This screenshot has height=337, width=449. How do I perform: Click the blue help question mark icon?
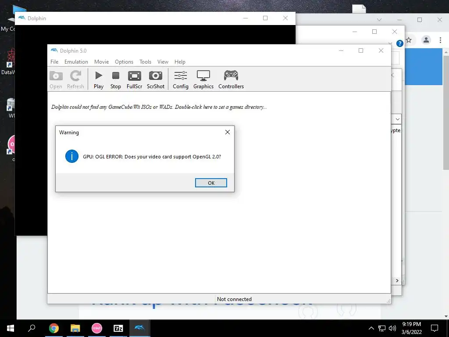pyautogui.click(x=400, y=43)
